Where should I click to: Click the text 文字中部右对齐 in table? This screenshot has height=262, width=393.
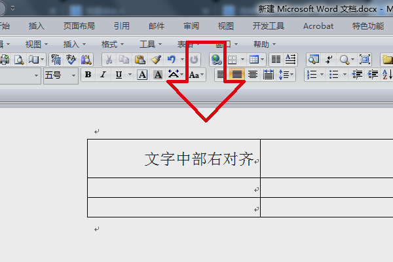pyautogui.click(x=199, y=159)
